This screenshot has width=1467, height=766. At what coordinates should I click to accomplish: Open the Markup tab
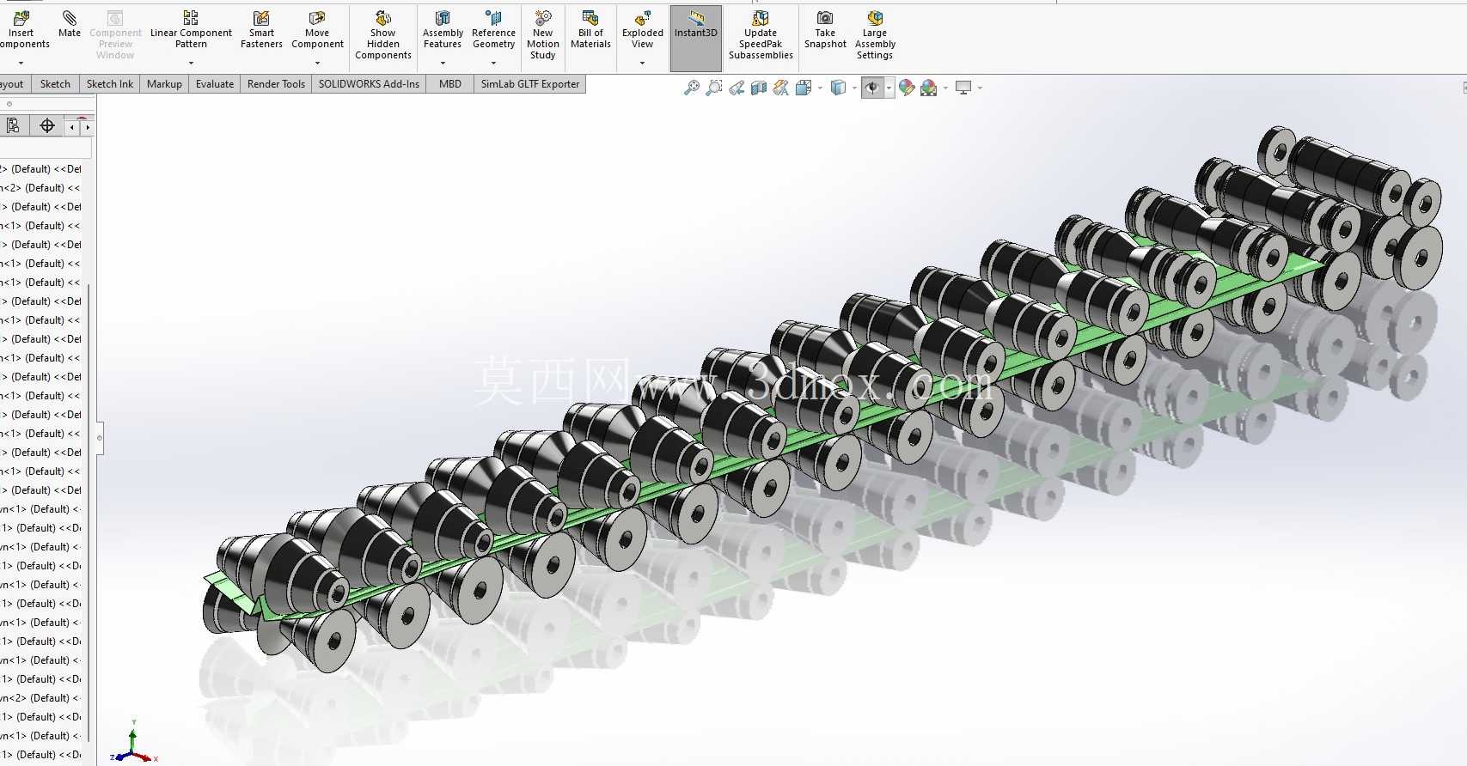(x=164, y=84)
